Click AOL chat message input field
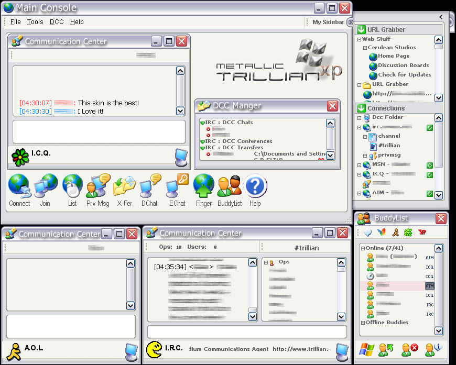456x365 pixels. click(71, 326)
